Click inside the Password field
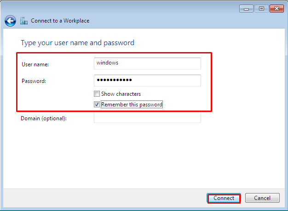 [x=147, y=80]
